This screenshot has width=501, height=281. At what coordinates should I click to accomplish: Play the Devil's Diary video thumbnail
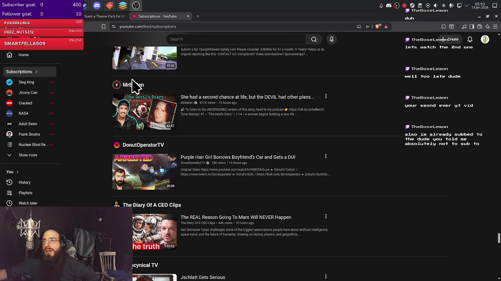point(144,112)
